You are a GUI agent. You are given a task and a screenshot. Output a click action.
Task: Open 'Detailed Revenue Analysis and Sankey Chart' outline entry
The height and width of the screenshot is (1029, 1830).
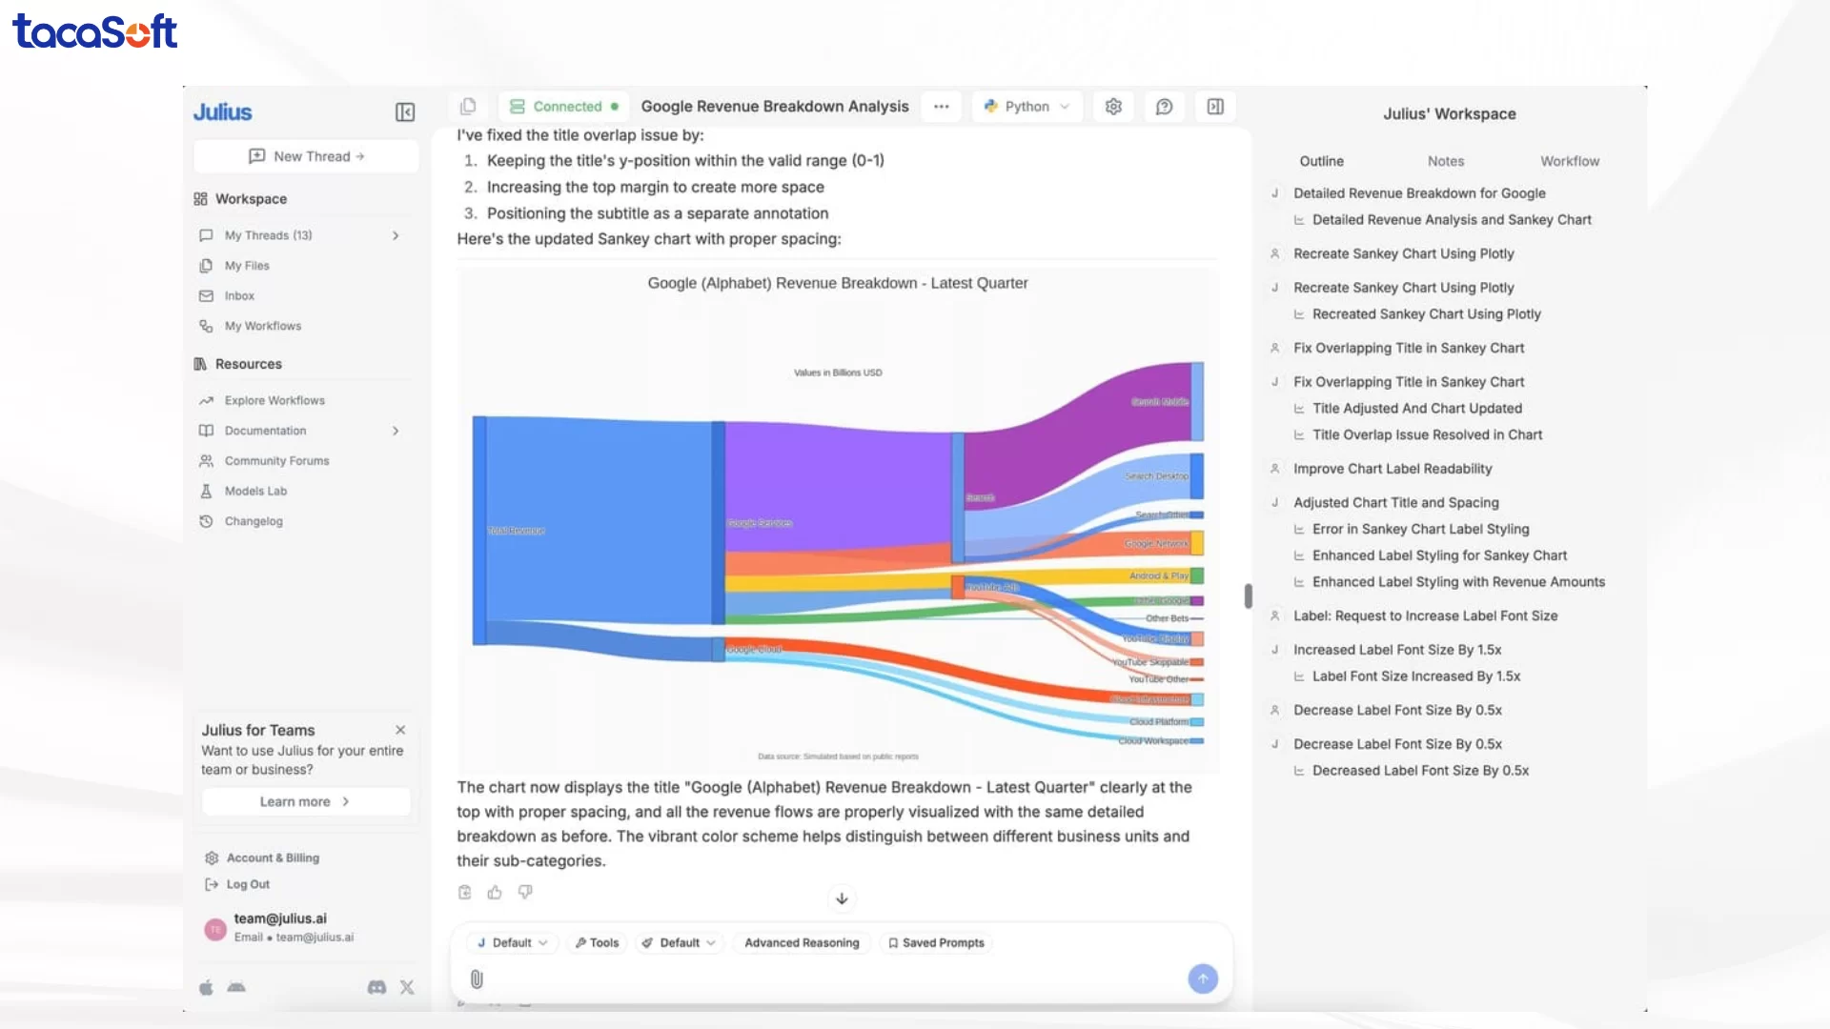[x=1452, y=220]
